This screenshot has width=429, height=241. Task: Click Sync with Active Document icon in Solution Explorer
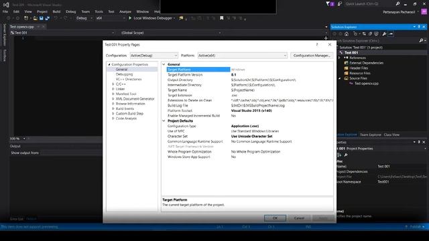coord(364,34)
